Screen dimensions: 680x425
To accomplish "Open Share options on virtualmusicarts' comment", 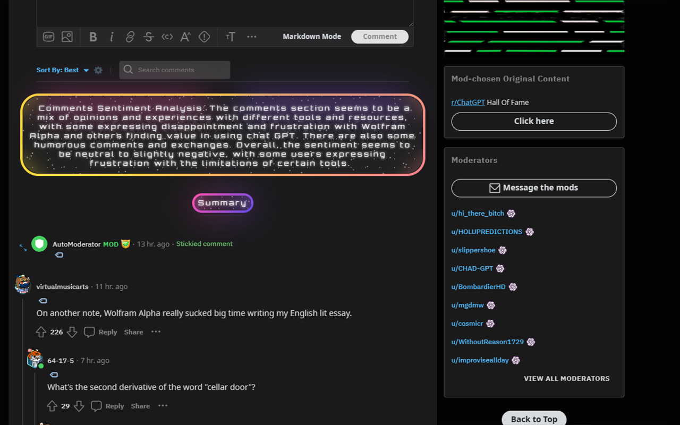I will click(133, 331).
